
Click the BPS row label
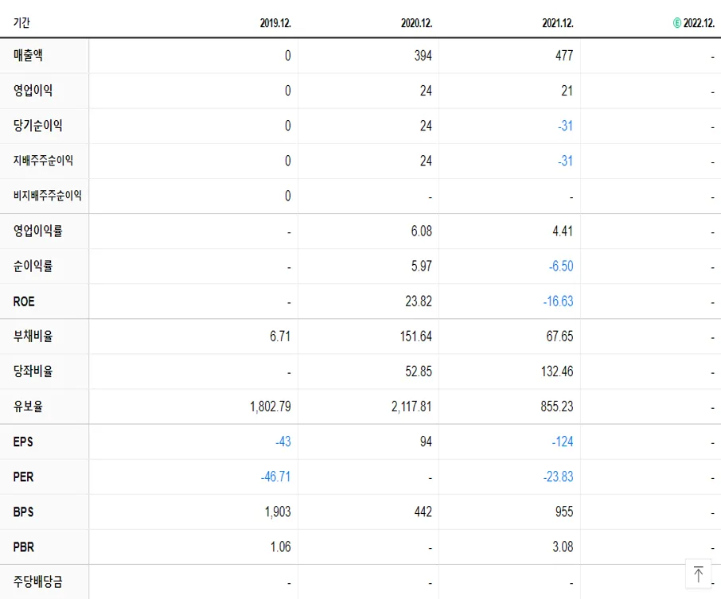click(23, 511)
